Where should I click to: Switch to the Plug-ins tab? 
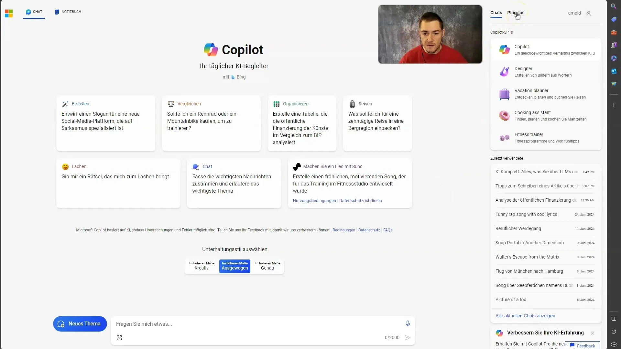click(516, 12)
